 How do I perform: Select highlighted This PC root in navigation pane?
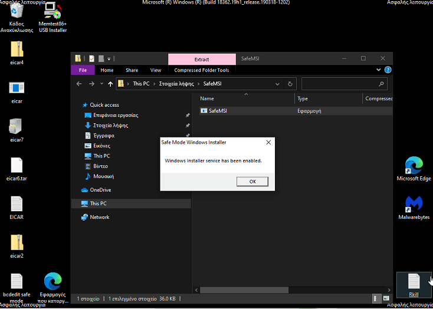pyautogui.click(x=131, y=203)
